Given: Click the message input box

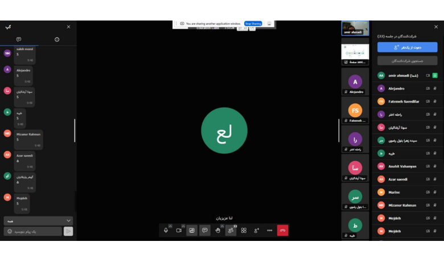Looking at the screenshot, I should click(x=33, y=231).
